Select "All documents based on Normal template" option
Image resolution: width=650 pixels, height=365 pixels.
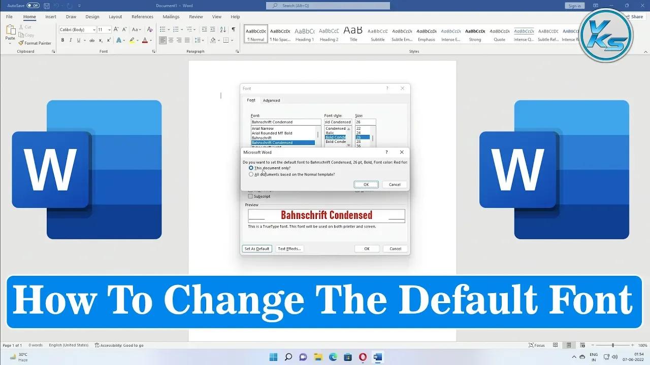tap(251, 174)
